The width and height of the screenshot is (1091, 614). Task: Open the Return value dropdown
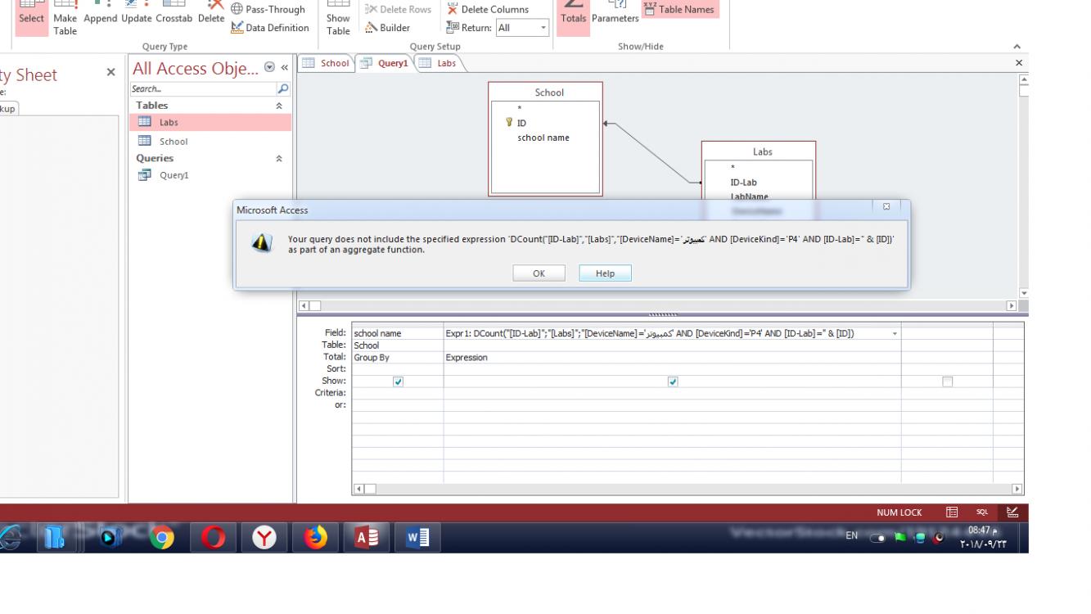point(543,27)
